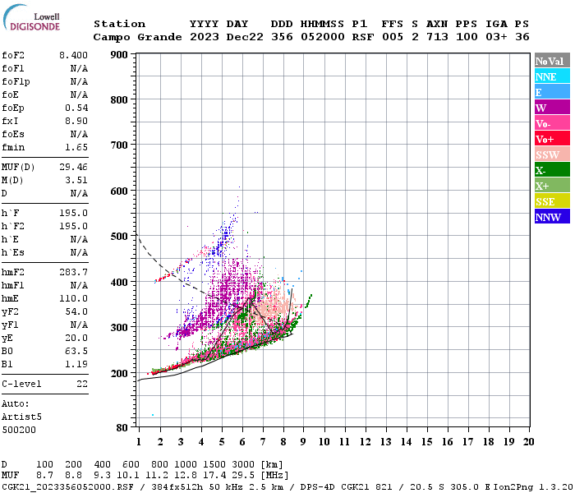Image resolution: width=575 pixels, height=493 pixels.
Task: Select the E light-blue legend swatch
Action: 552,92
